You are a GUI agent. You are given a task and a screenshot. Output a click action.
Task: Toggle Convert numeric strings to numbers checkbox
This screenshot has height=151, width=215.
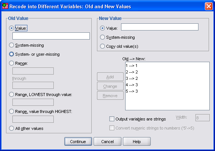tap(112, 128)
